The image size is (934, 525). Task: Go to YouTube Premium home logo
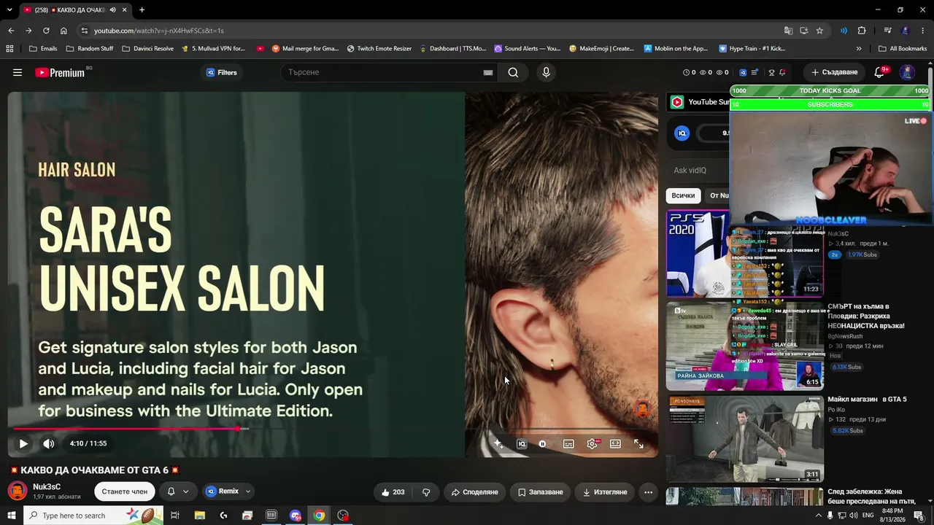61,72
